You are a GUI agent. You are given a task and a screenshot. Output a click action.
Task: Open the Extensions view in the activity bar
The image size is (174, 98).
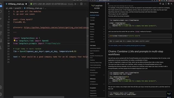(1, 33)
